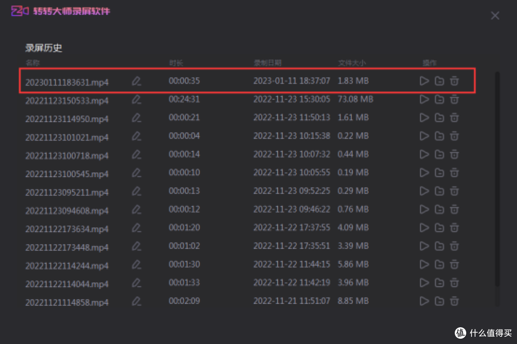Click the recording history vertical scrollbar
Viewport: 517px width, 344px height.
click(497, 179)
